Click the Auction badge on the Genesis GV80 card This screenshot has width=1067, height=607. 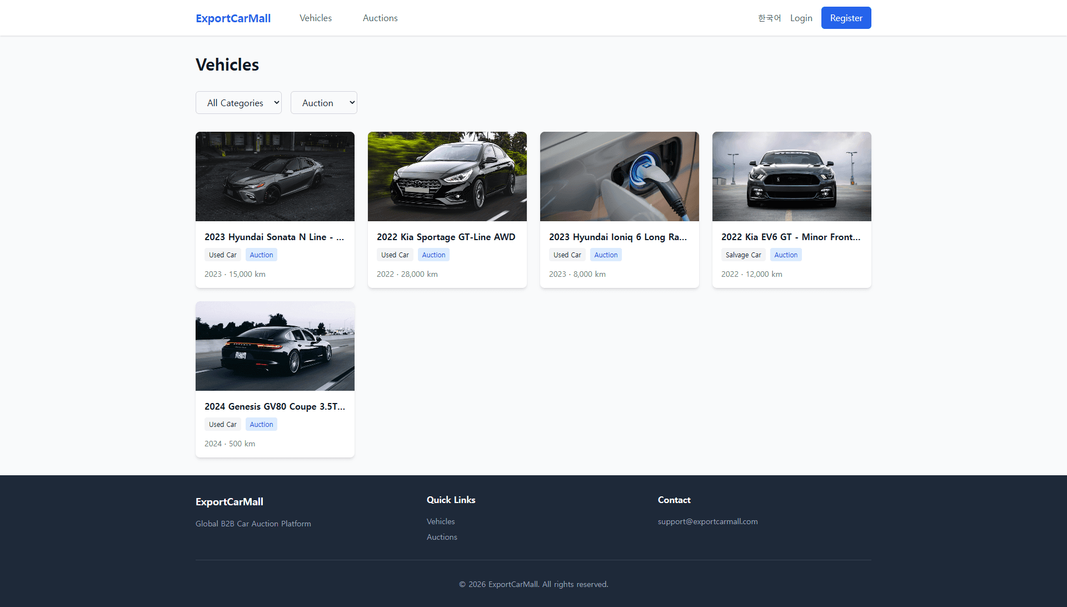click(x=261, y=425)
